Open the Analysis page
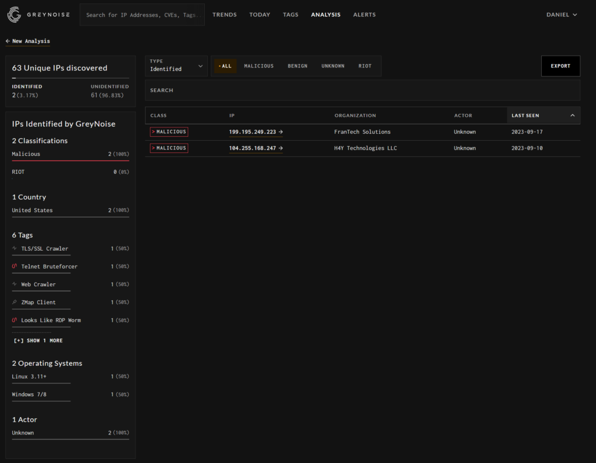The height and width of the screenshot is (463, 596). 326,15
